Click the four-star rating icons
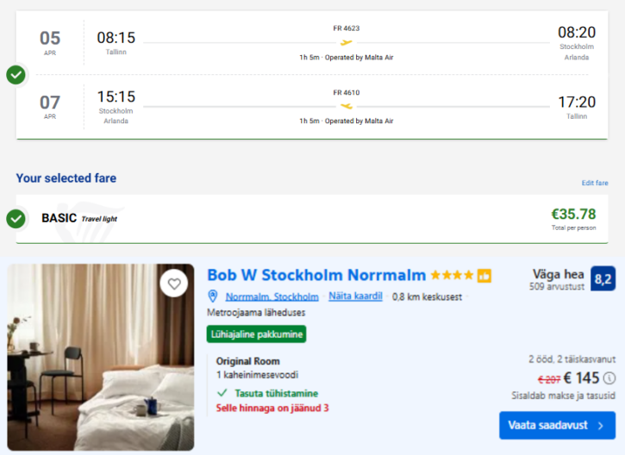This screenshot has width=625, height=455. pos(452,276)
